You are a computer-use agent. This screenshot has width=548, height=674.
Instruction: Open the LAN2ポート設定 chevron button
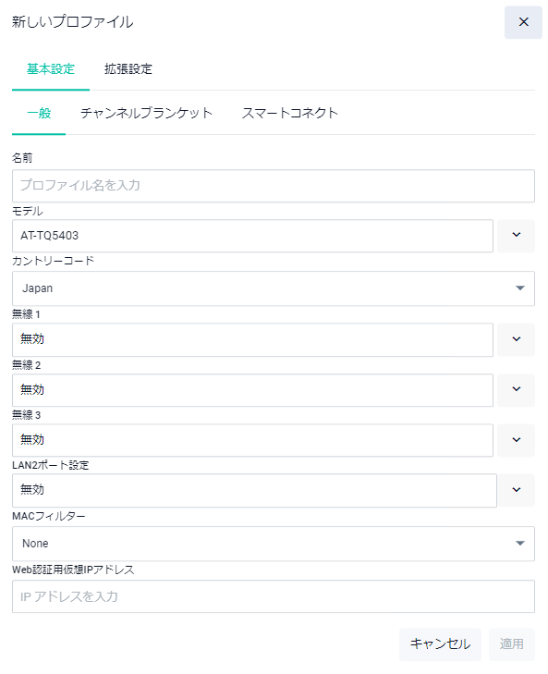point(517,490)
